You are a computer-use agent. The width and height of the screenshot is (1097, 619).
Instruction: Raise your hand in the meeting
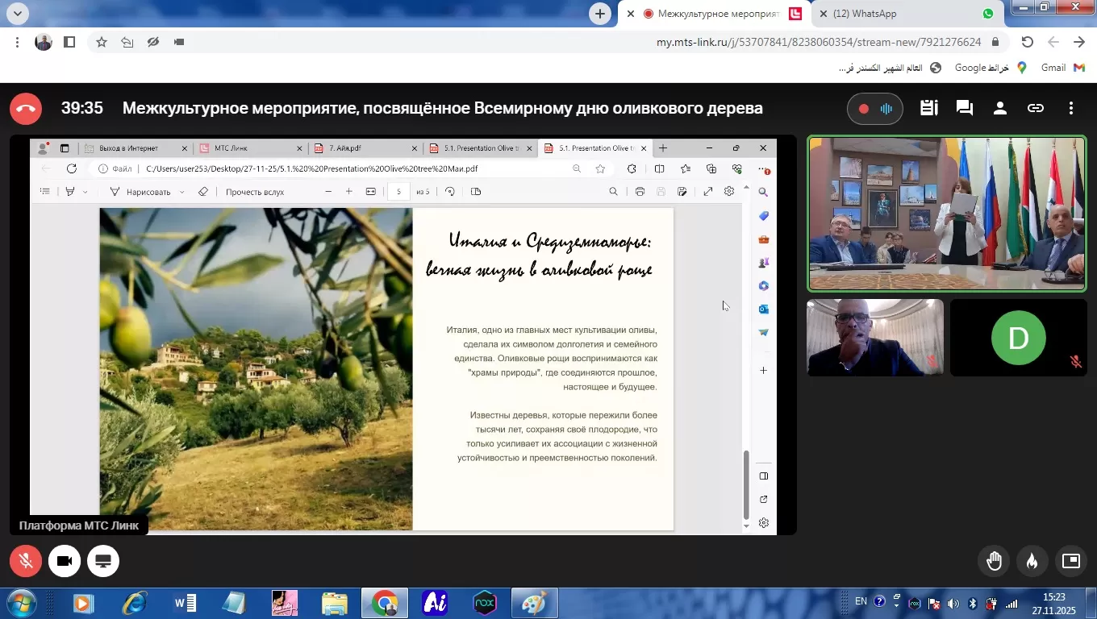(x=995, y=561)
